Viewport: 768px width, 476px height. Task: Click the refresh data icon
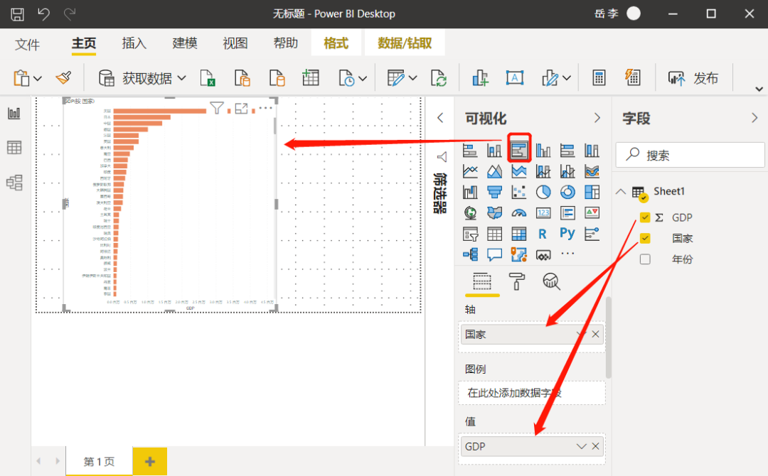click(438, 77)
